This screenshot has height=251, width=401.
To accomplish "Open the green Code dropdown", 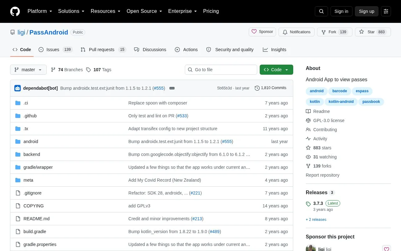I will [x=276, y=70].
